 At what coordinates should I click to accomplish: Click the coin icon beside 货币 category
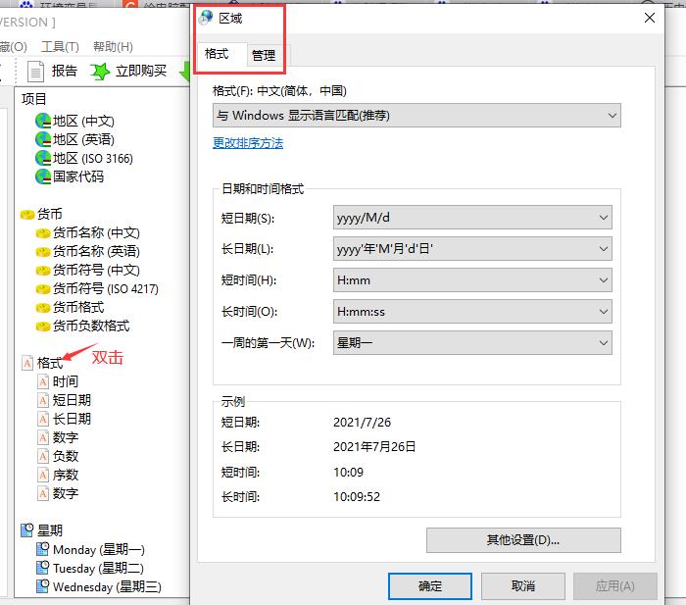[x=27, y=215]
